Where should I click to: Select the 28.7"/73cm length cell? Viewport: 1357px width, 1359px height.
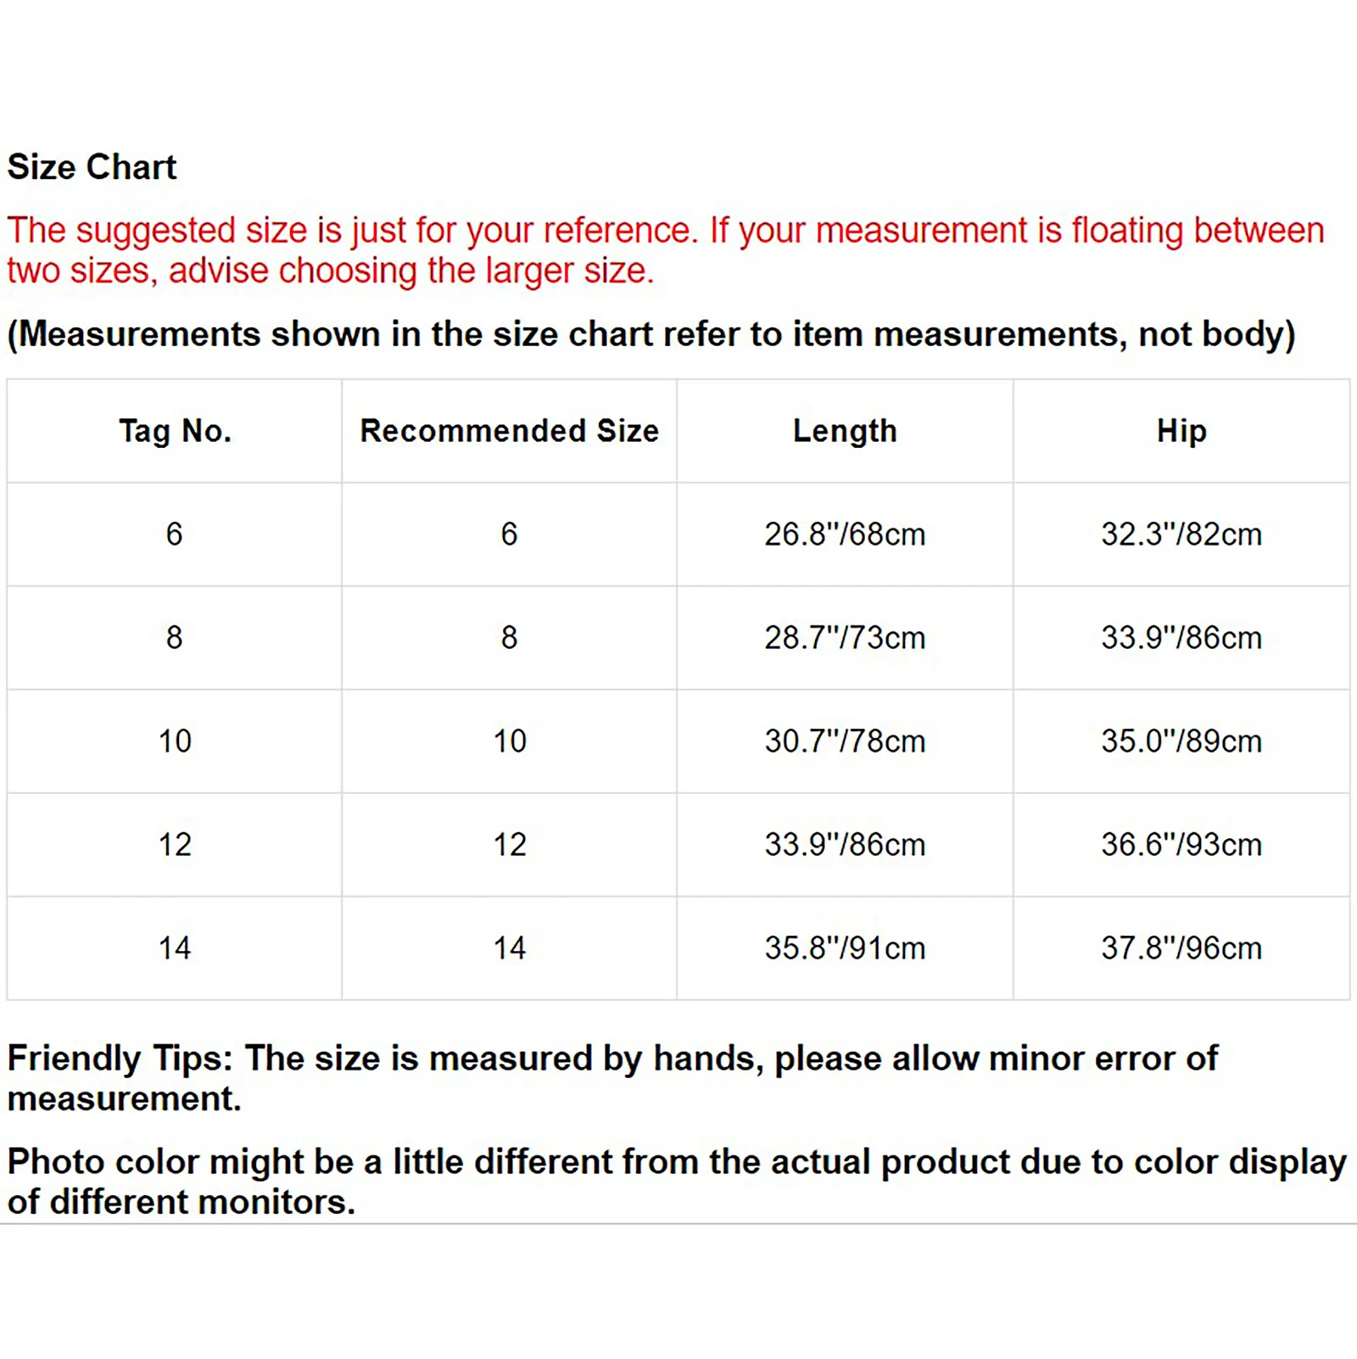point(845,638)
